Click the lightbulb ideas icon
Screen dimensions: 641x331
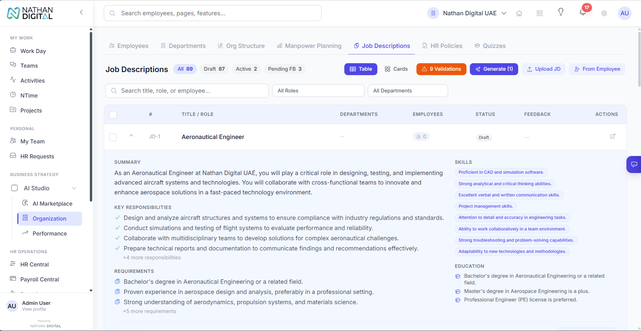click(561, 12)
